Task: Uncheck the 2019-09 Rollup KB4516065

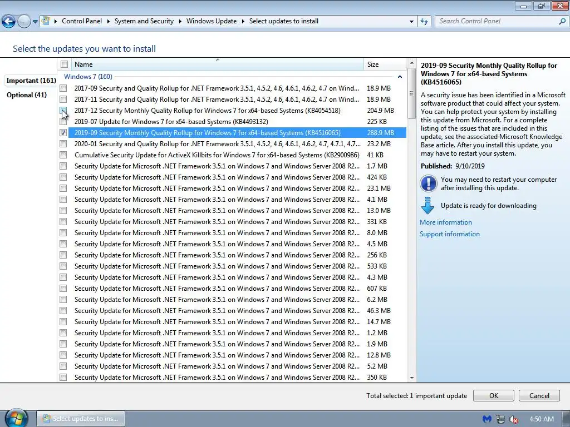Action: pyautogui.click(x=63, y=133)
